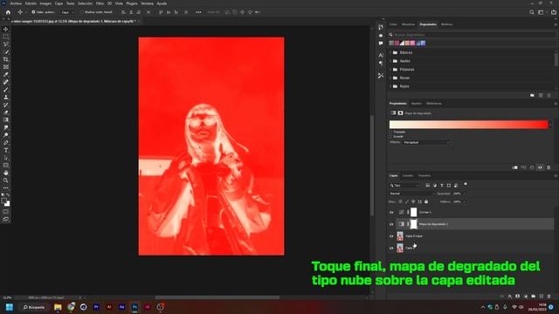Open the Filtro menu
Screen dimensions: 559x314
[x=100, y=3]
